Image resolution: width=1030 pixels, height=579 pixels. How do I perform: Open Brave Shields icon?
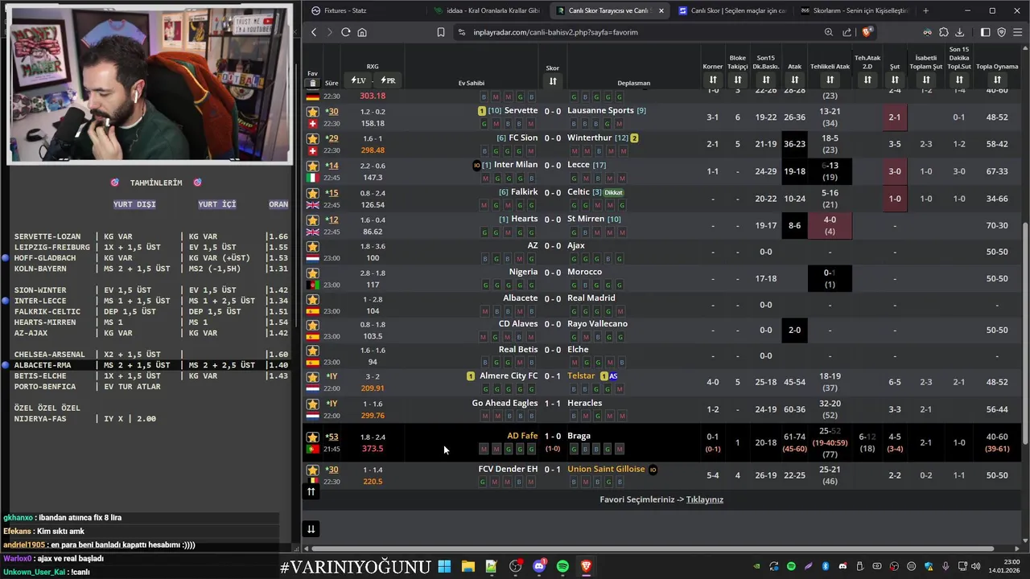pyautogui.click(x=867, y=32)
